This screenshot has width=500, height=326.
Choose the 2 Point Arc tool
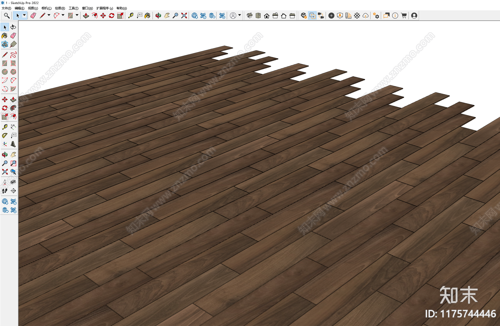click(13, 80)
